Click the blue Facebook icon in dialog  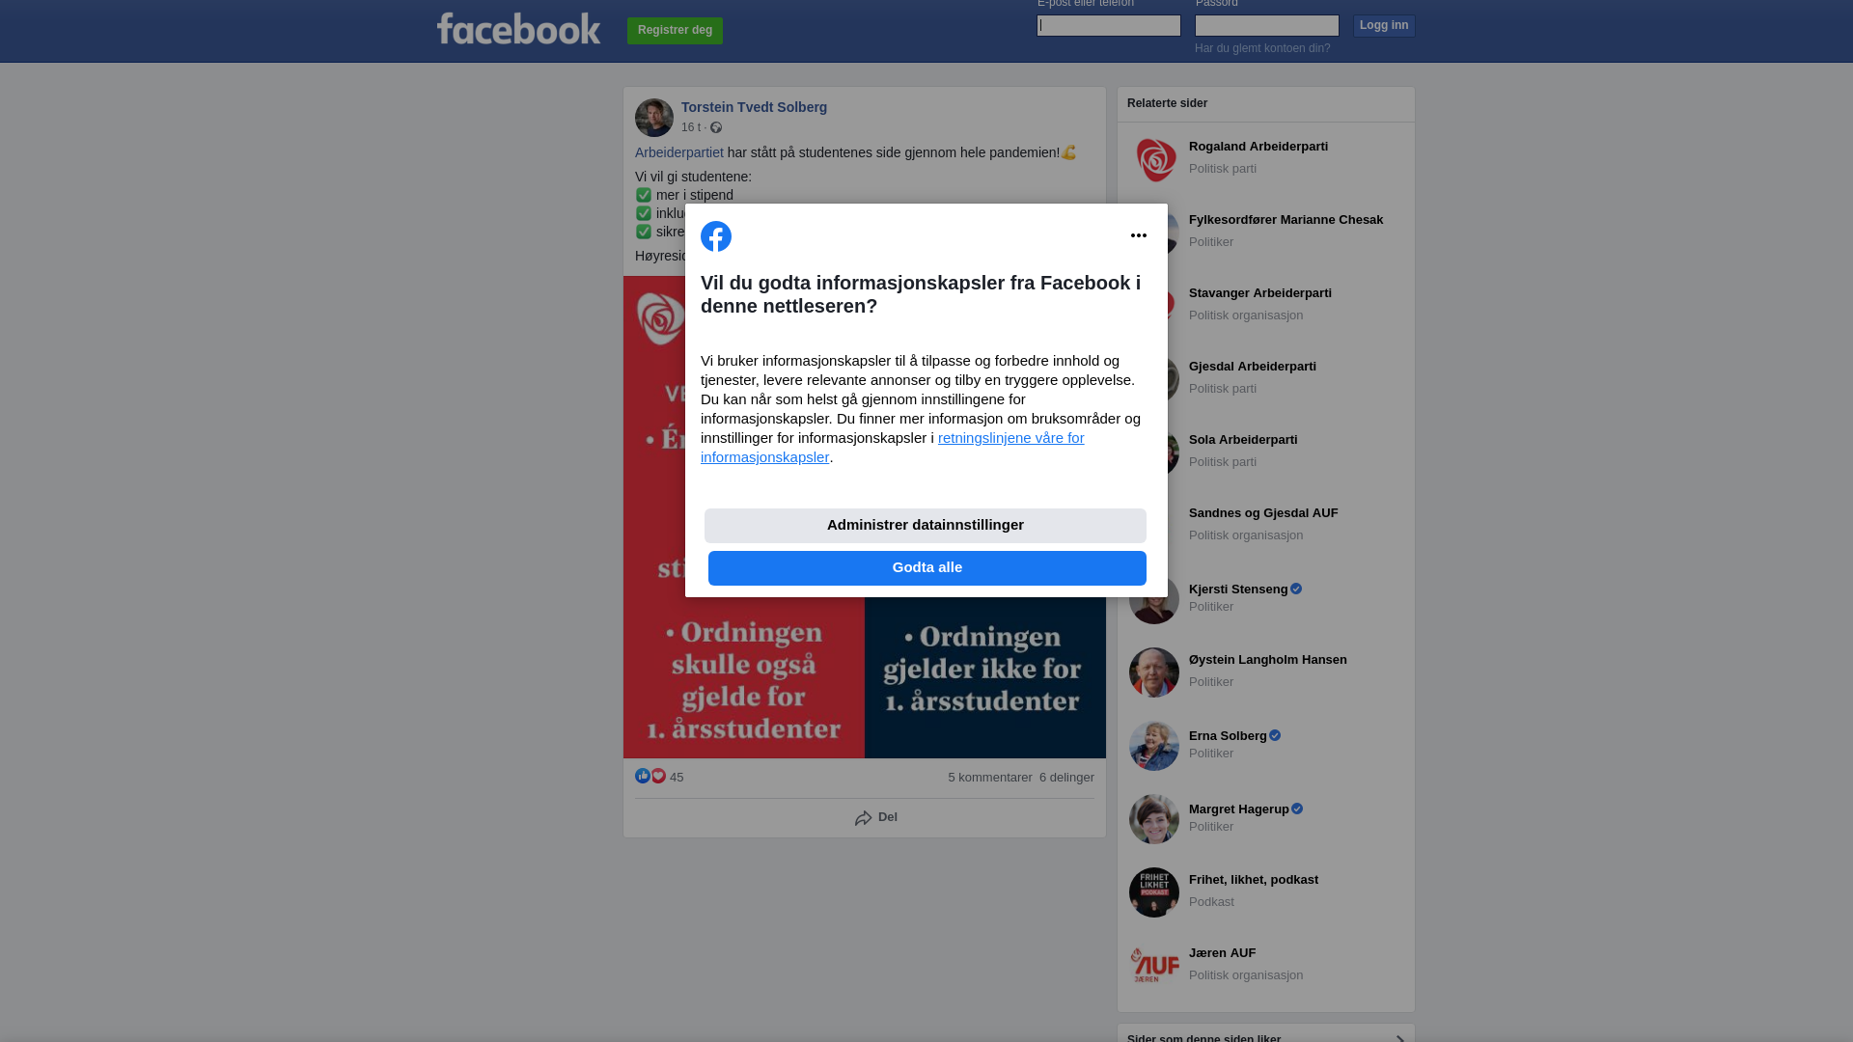(x=716, y=236)
